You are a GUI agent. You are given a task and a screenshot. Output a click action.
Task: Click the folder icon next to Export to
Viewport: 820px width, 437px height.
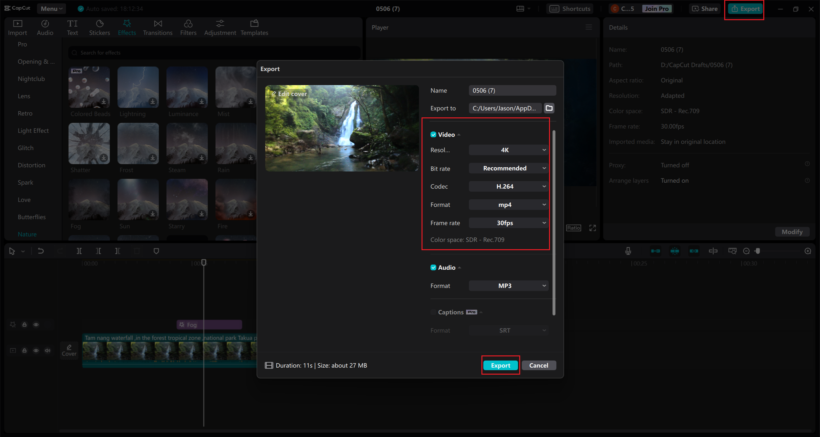pos(549,108)
